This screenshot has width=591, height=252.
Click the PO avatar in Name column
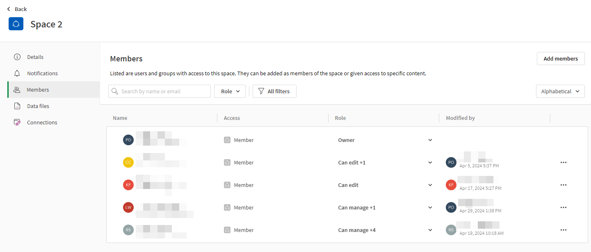128,140
